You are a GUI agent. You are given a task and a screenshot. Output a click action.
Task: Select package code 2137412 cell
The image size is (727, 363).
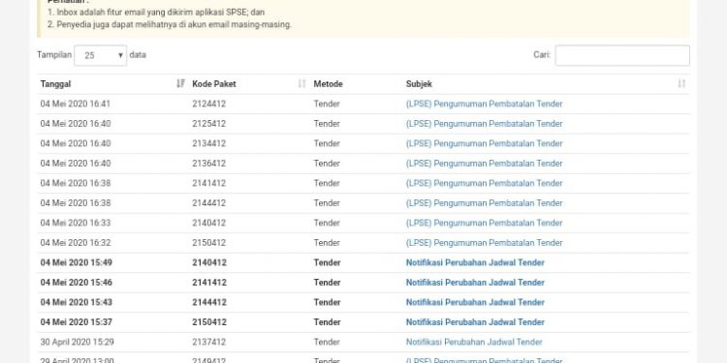coord(208,342)
